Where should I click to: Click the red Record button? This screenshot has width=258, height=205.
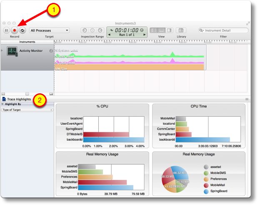point(15,30)
